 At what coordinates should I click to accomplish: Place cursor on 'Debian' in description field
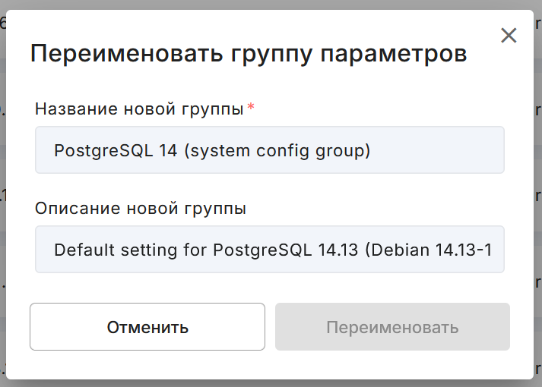click(x=398, y=250)
